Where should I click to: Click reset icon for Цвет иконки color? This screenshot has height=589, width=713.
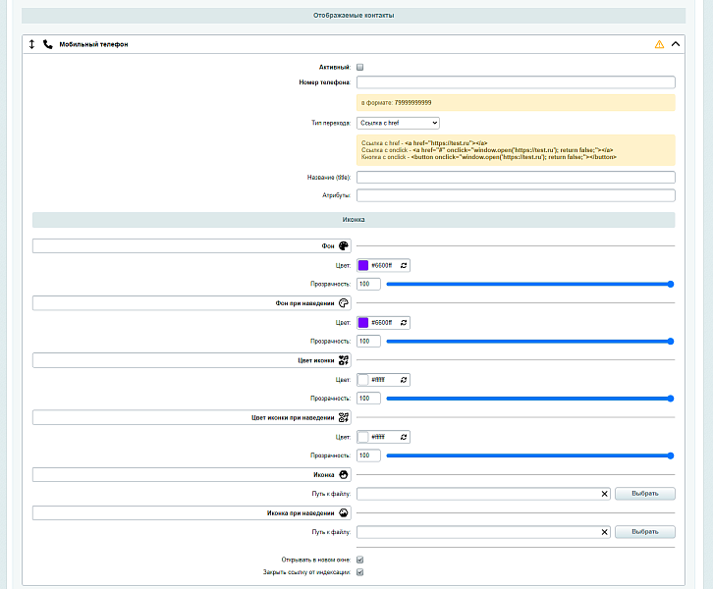pyautogui.click(x=403, y=379)
